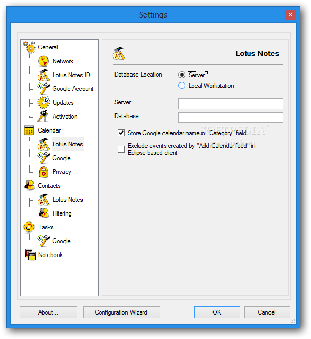Click the Tasks sun gear icon
The width and height of the screenshot is (311, 339).
(x=29, y=227)
